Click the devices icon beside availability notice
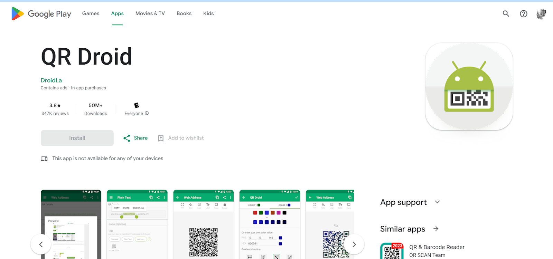Screen dimensions: 553x259 (x=44, y=159)
